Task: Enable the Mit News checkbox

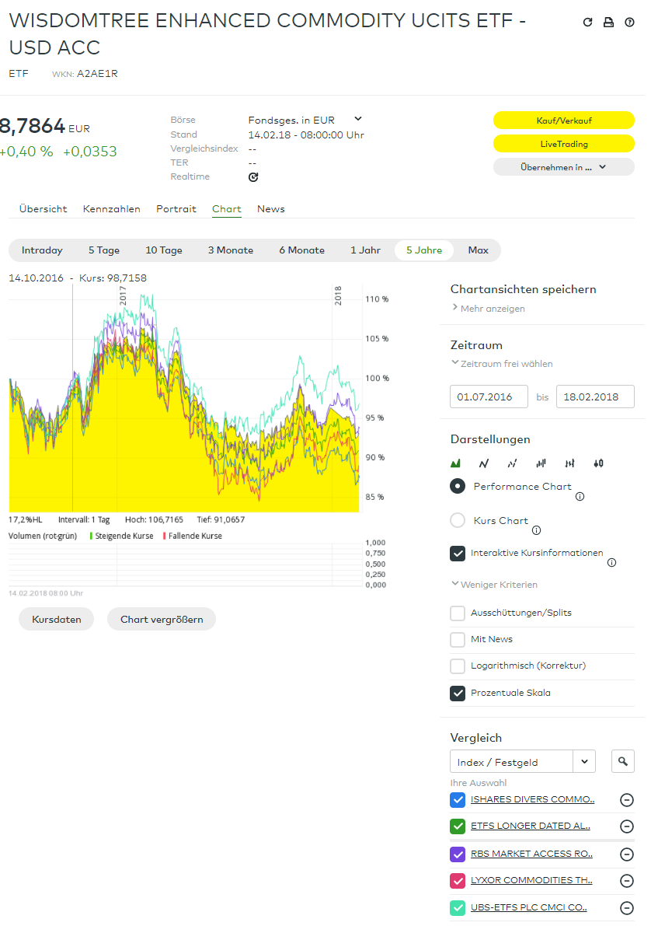Action: pyautogui.click(x=458, y=640)
